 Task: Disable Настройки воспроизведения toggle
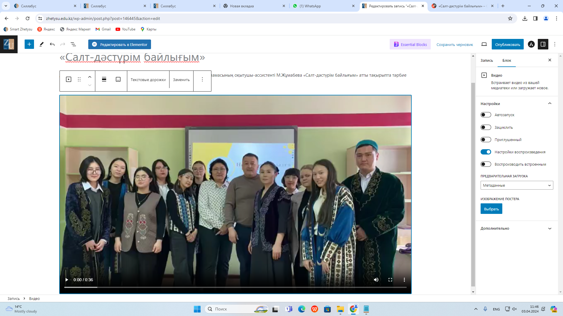click(x=486, y=152)
